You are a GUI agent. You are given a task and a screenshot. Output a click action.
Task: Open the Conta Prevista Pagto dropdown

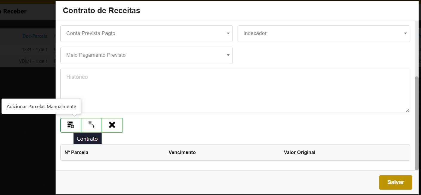(x=146, y=33)
